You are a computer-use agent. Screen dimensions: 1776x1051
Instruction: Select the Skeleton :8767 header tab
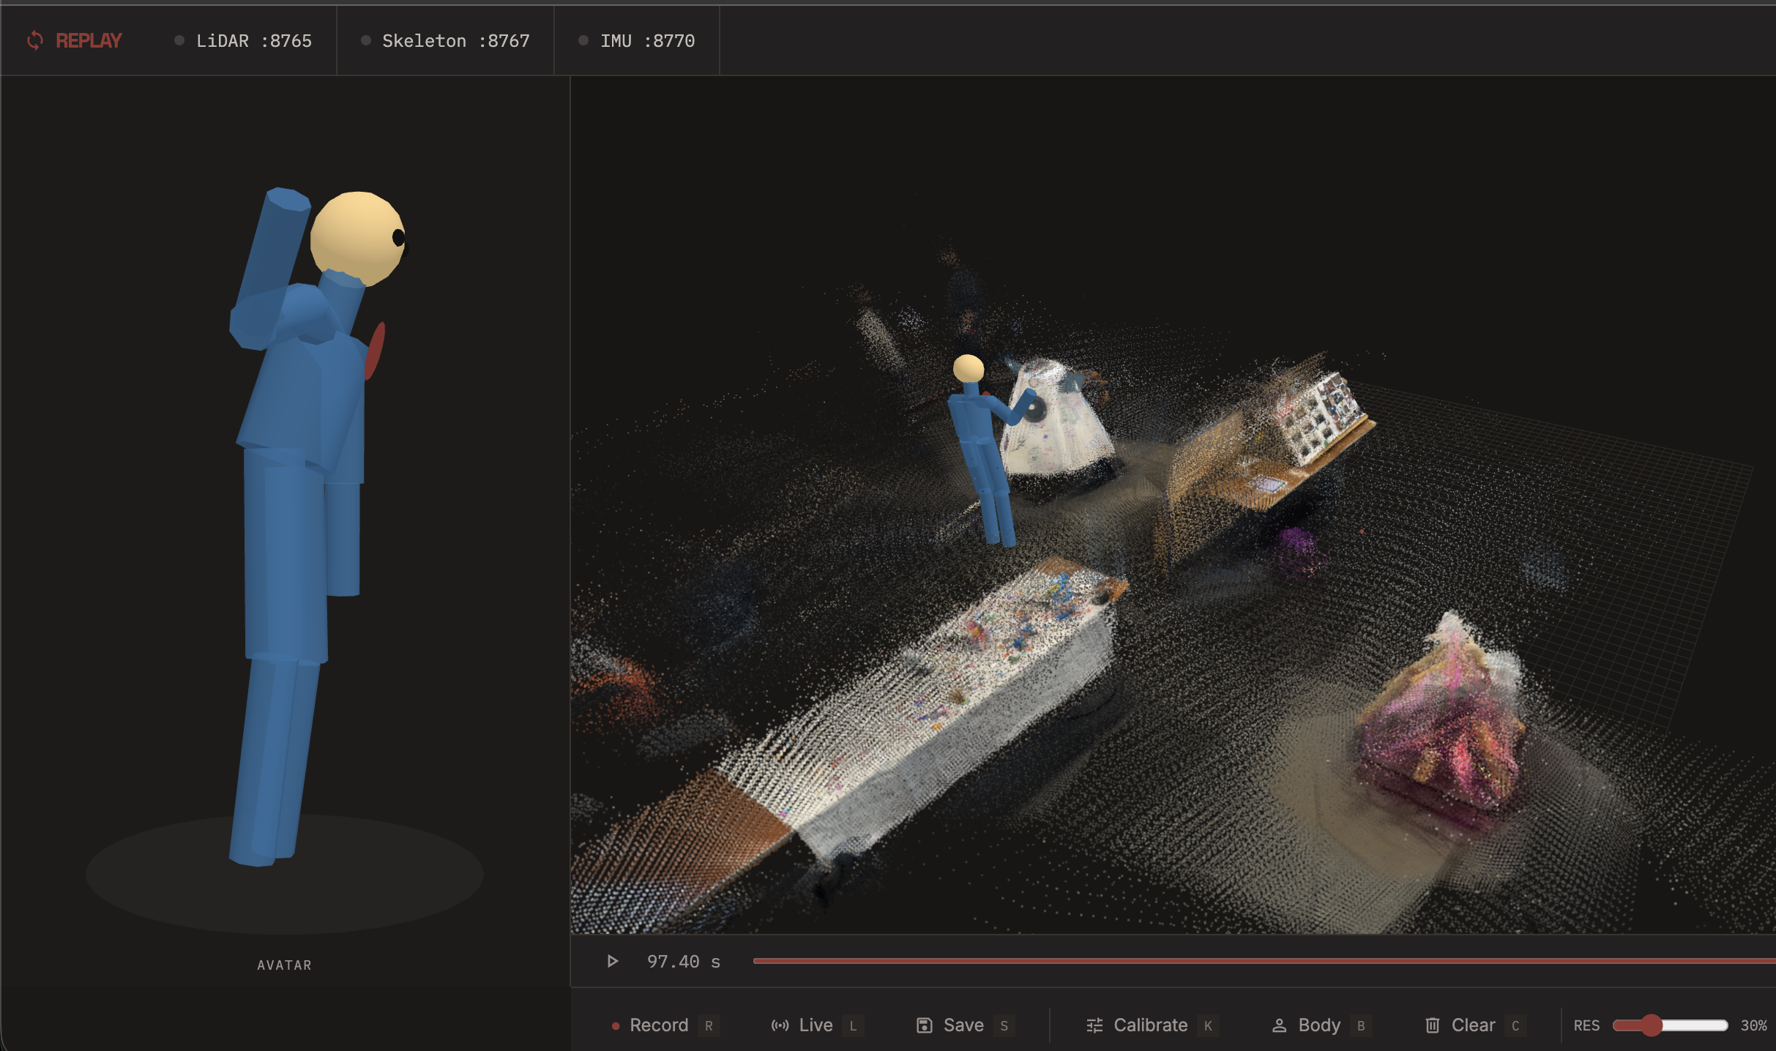coord(455,41)
